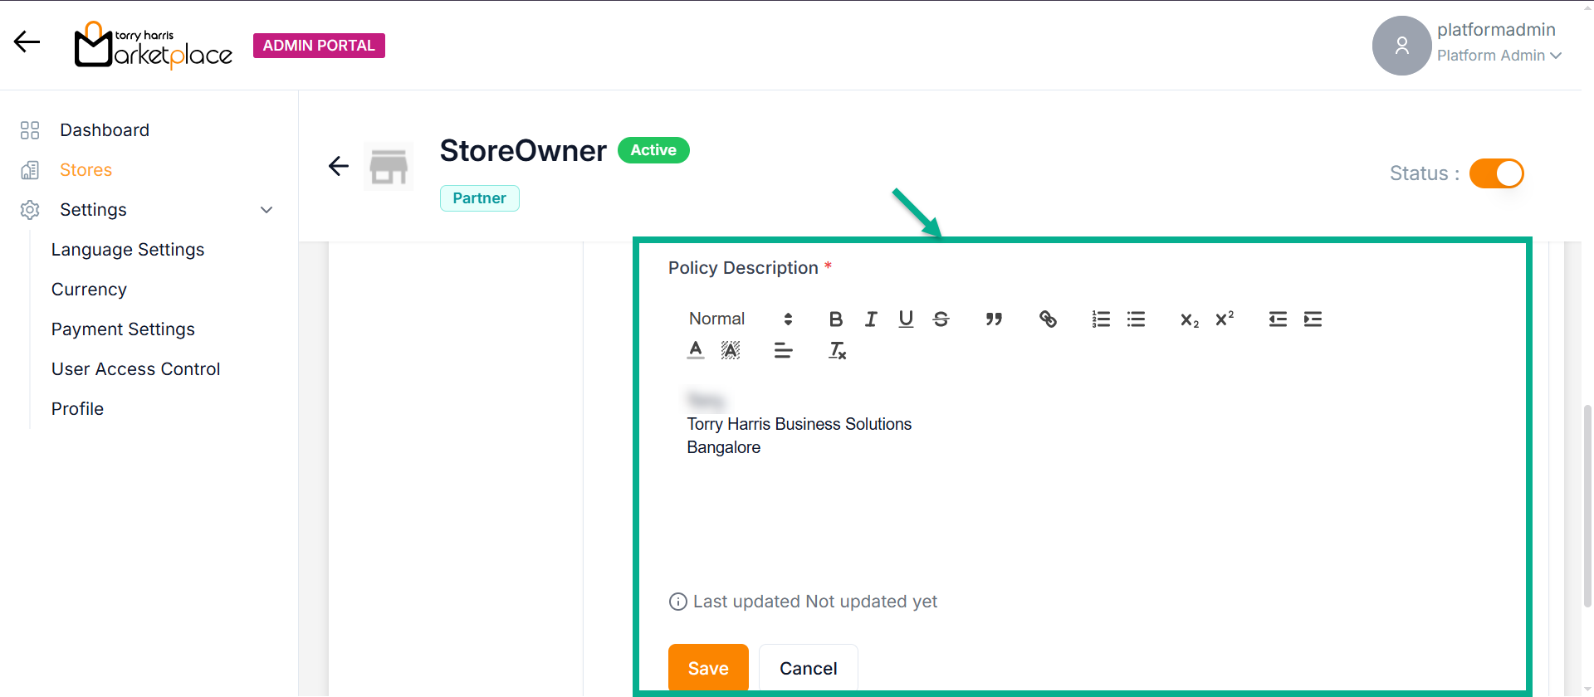This screenshot has height=697, width=1594.
Task: Insert a hyperlink with the link icon
Action: tap(1048, 319)
